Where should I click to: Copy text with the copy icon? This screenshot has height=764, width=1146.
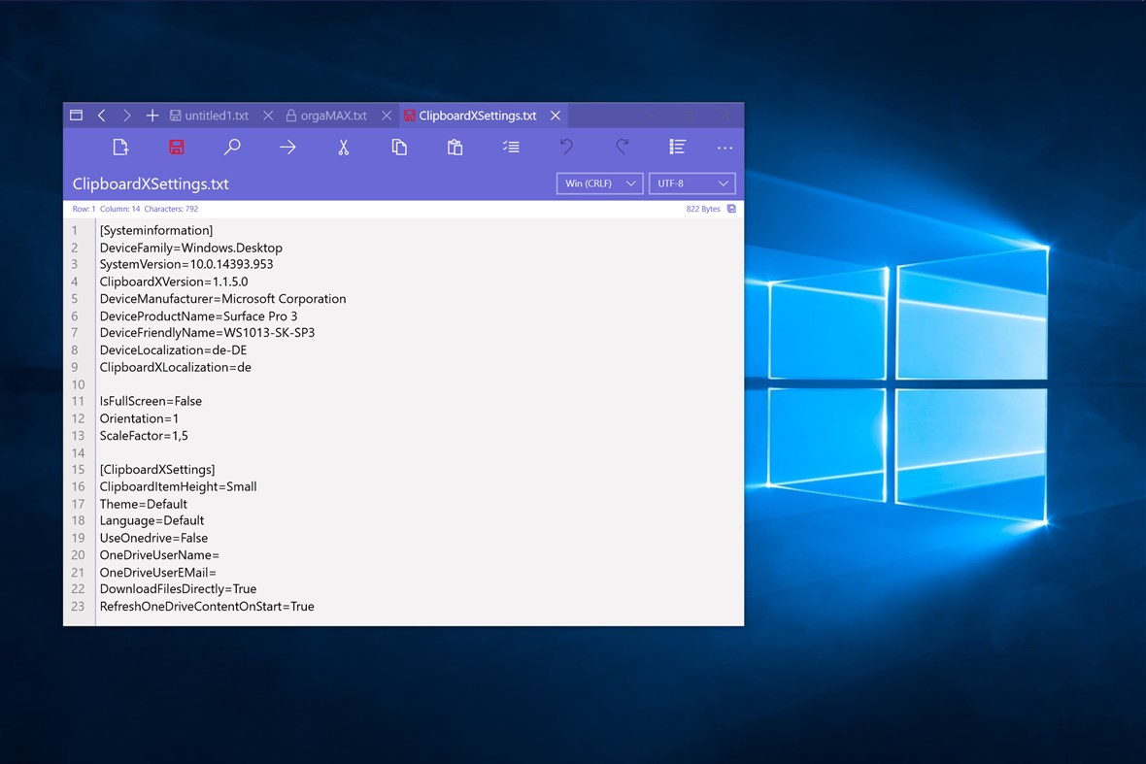pyautogui.click(x=398, y=147)
